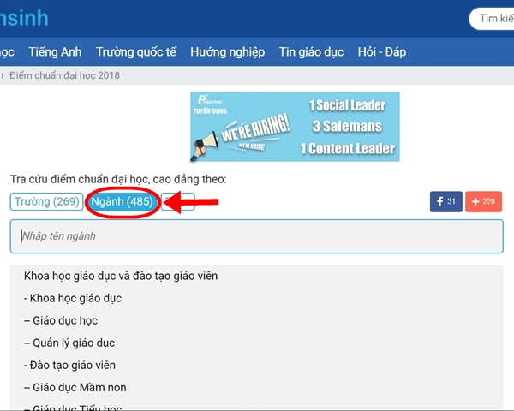Open the We're Hiring banner advertisement
The height and width of the screenshot is (411, 514).
[295, 127]
